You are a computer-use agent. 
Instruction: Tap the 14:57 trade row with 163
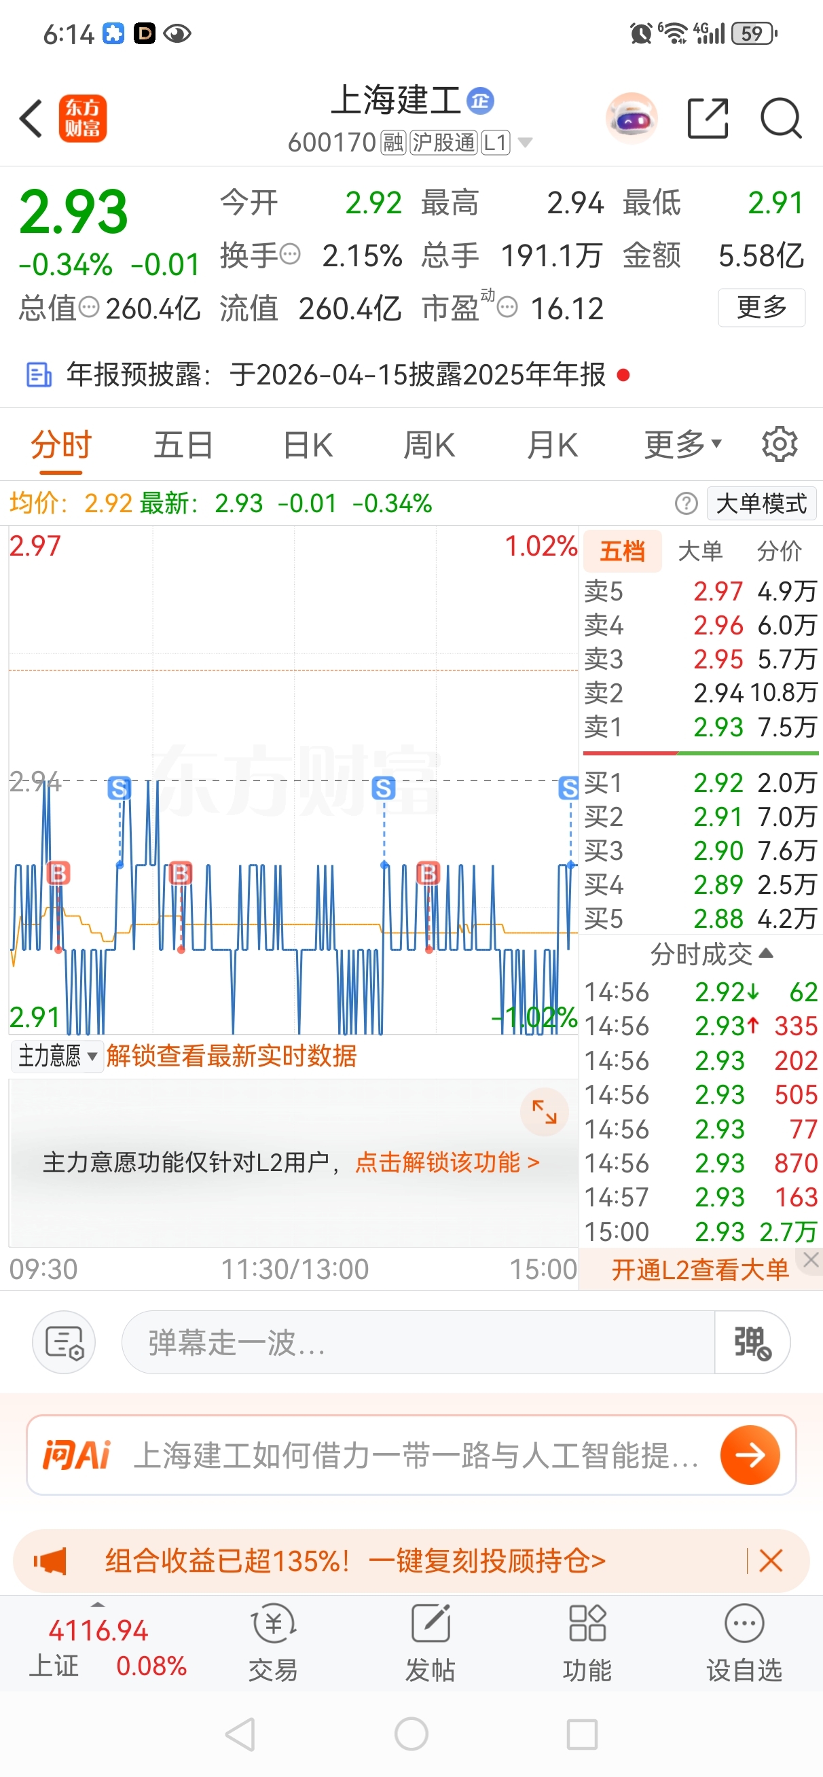tap(700, 1197)
